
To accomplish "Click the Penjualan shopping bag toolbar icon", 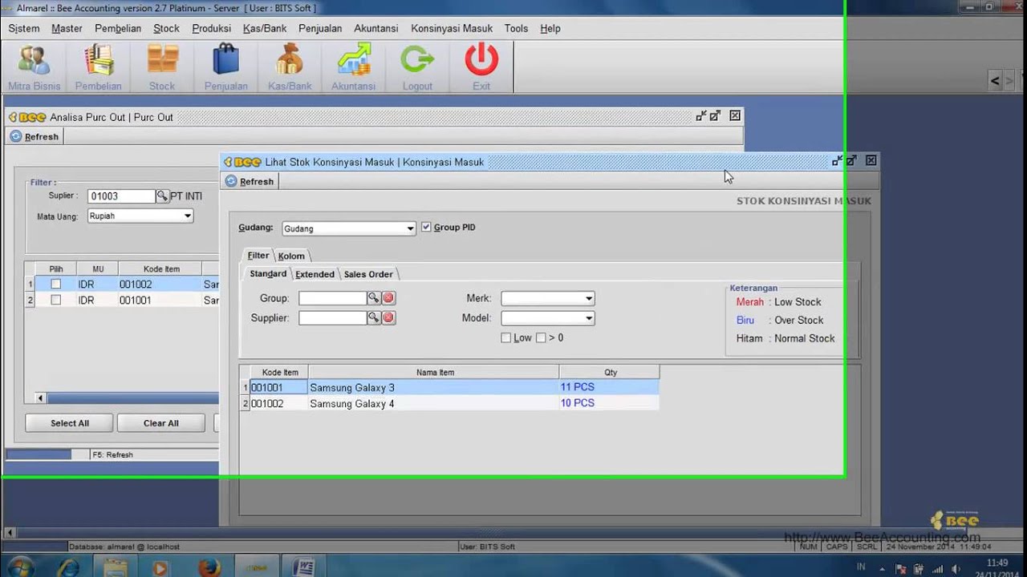I will pyautogui.click(x=225, y=67).
